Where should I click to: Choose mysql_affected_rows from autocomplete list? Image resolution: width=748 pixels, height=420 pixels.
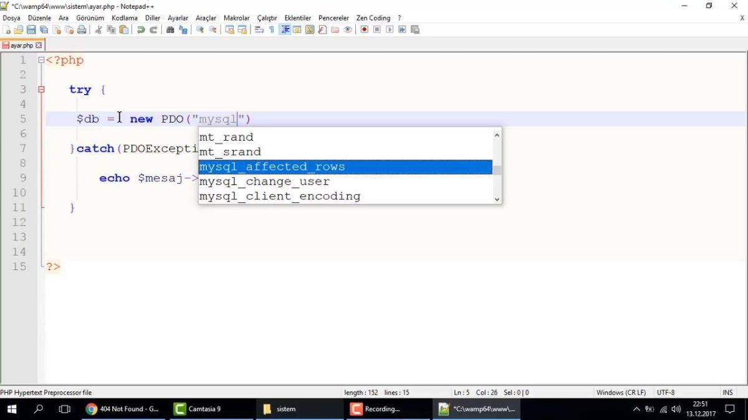tap(345, 167)
